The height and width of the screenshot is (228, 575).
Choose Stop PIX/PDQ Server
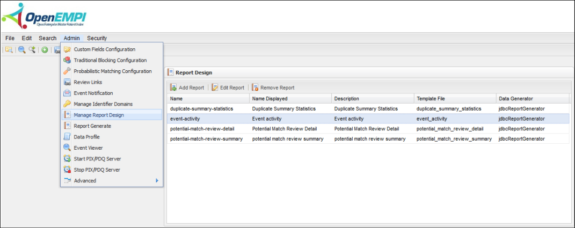[112, 170]
